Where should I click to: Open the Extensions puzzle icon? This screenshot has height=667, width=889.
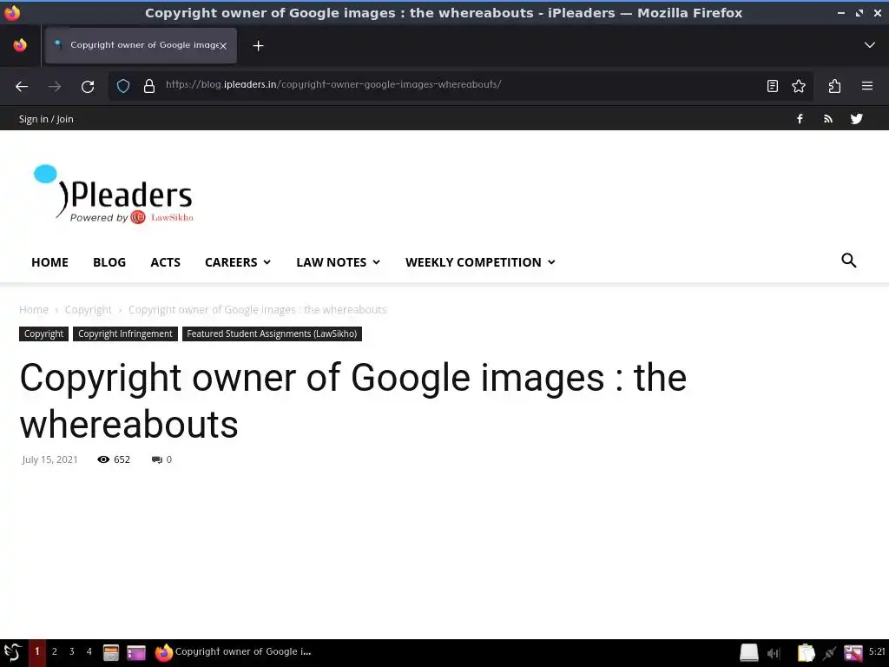pos(834,86)
